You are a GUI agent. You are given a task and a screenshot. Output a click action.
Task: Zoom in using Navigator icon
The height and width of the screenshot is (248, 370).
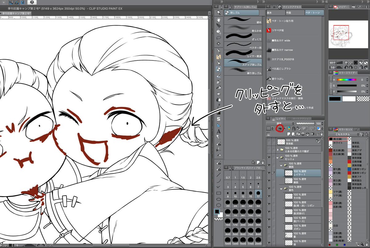(351, 62)
